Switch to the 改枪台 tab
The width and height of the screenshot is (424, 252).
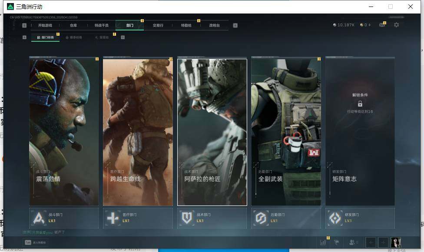point(215,26)
